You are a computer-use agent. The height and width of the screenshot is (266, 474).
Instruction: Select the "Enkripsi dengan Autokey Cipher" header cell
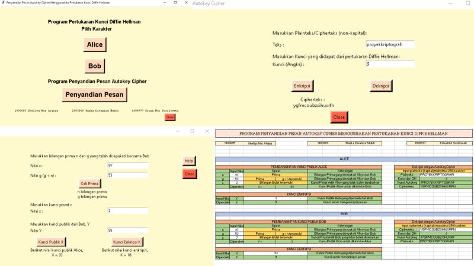(434, 167)
